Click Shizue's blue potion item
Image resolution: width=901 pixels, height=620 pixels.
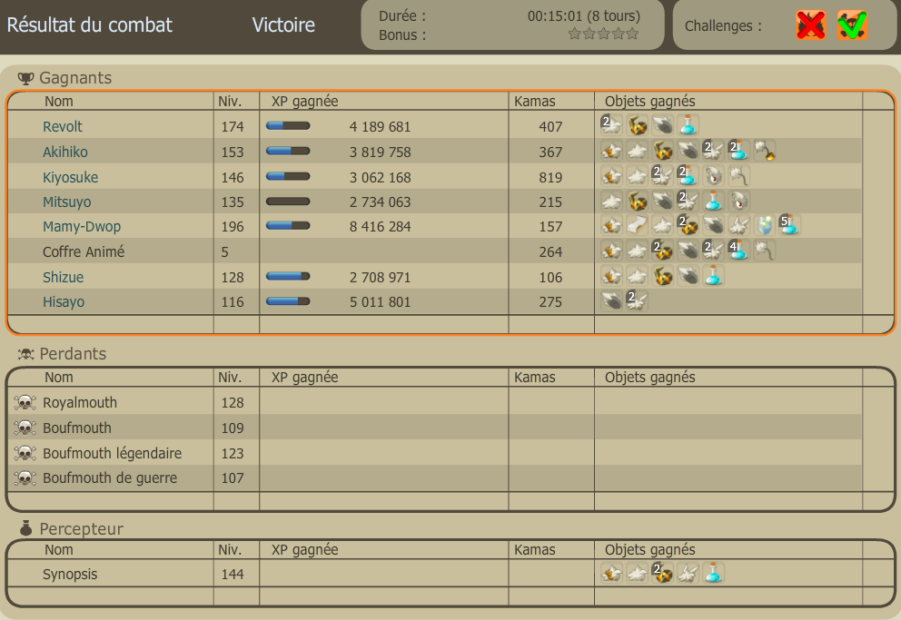tap(713, 276)
